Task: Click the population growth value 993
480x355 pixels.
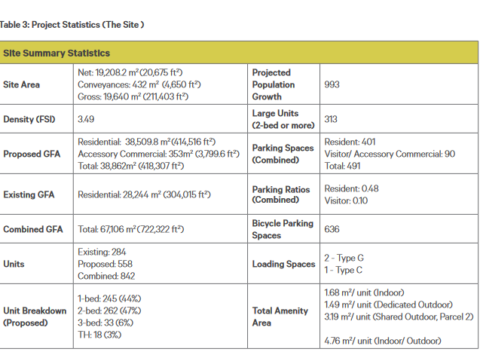Action: (332, 84)
